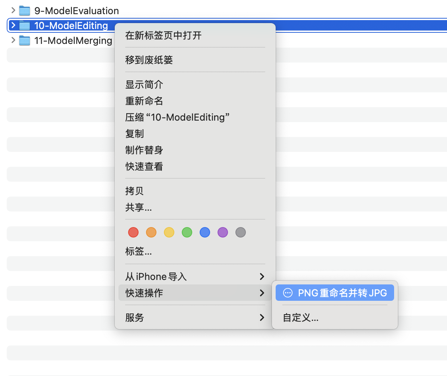
Task: Expand the 11-ModelMerging folder chevron
Action: (13, 40)
